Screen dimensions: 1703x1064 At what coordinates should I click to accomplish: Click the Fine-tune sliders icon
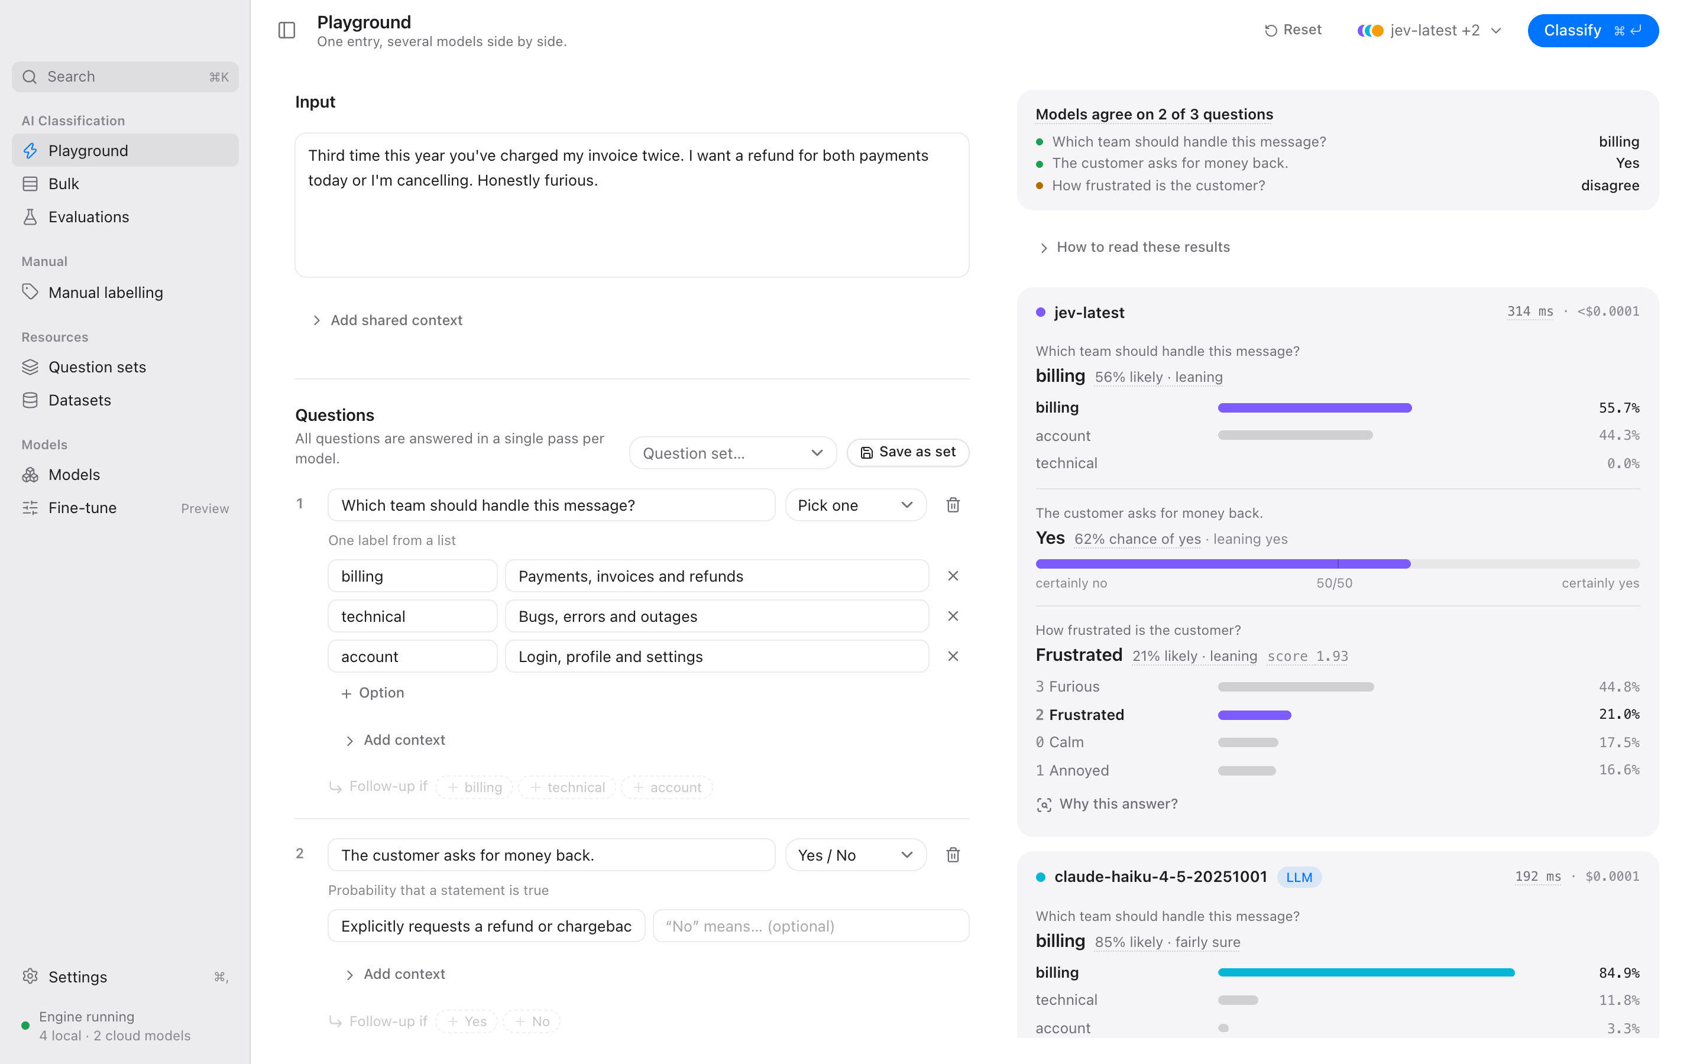[x=30, y=507]
